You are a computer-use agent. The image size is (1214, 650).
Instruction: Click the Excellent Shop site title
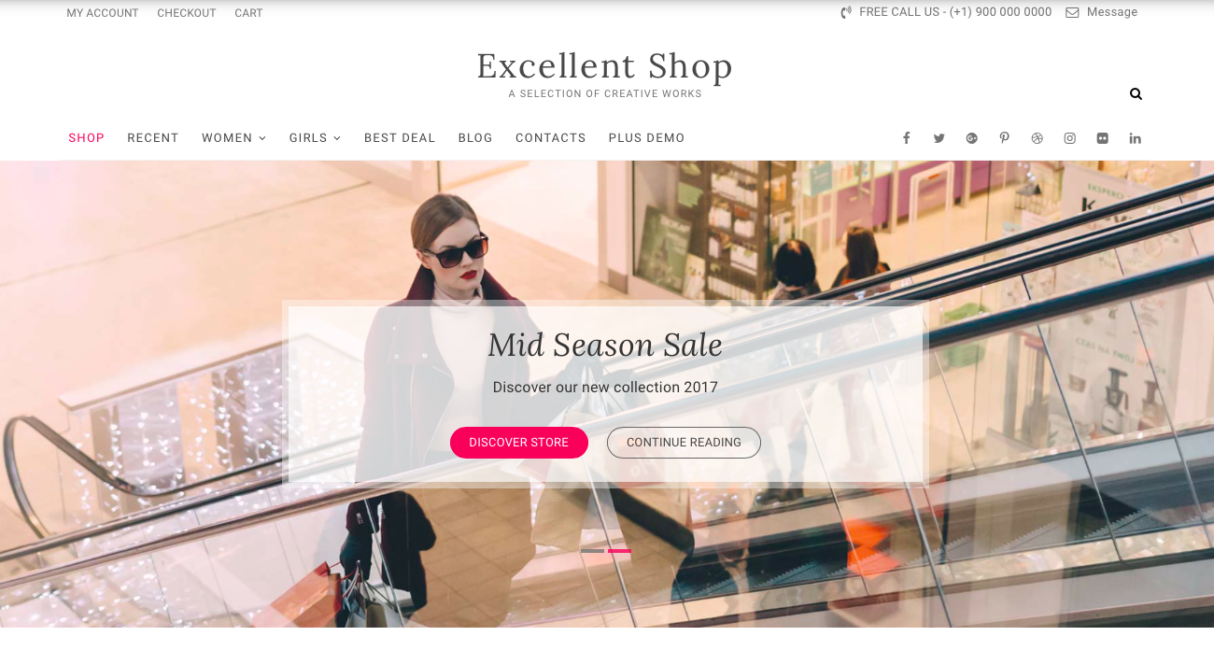pos(605,66)
